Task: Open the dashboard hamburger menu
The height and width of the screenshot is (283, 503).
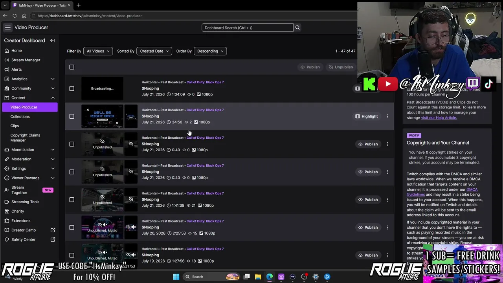Action: click(x=8, y=28)
